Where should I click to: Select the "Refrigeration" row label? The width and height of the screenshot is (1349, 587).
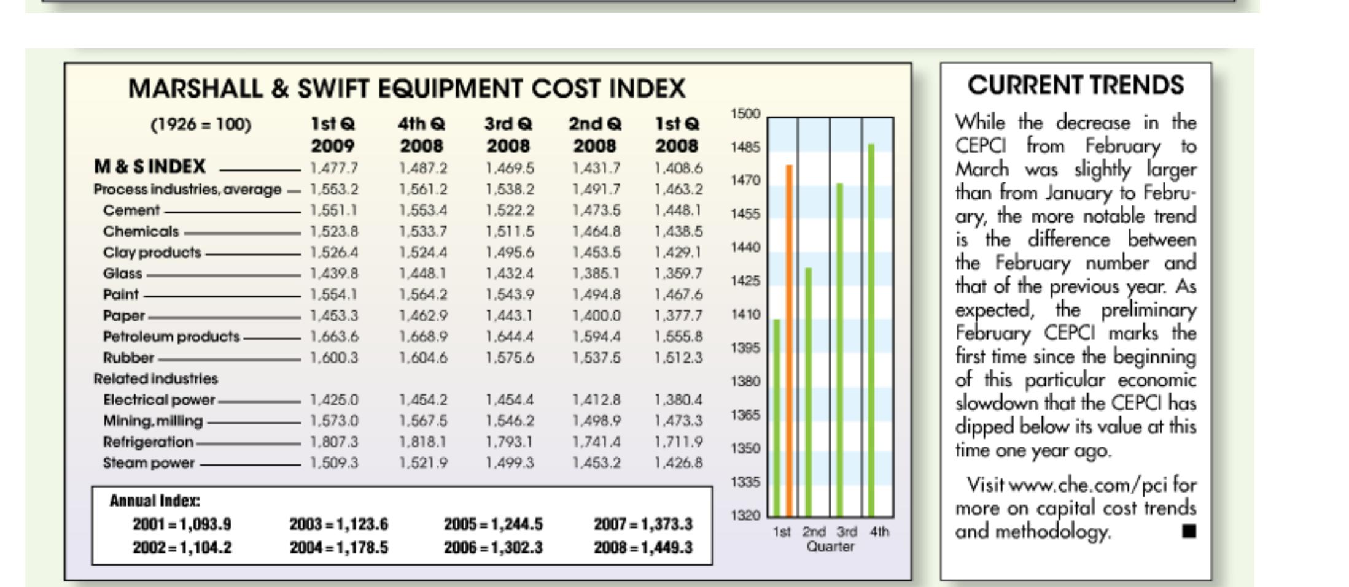pyautogui.click(x=148, y=442)
